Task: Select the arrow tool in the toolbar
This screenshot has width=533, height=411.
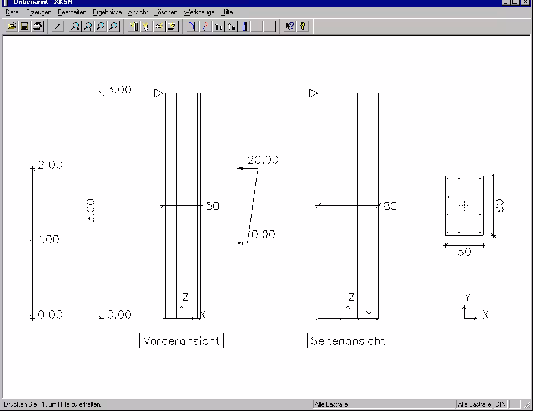Action: point(58,26)
